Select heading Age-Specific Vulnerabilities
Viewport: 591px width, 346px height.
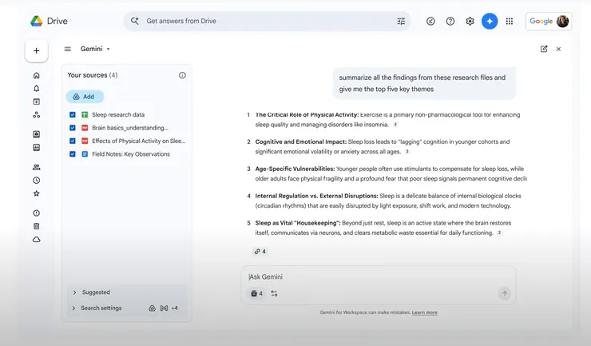click(x=295, y=169)
